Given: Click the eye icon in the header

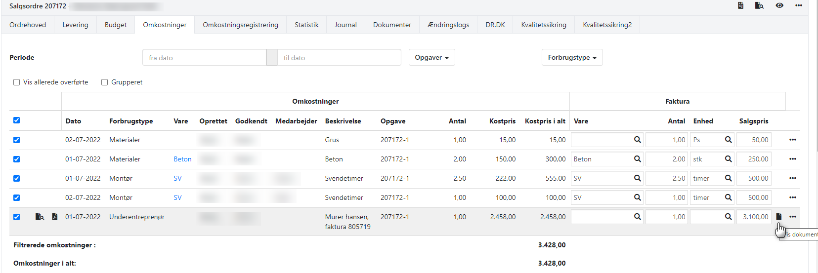Looking at the screenshot, I should click(779, 5).
